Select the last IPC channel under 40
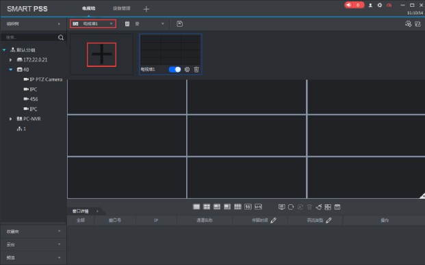425x265 pixels. (x=30, y=109)
